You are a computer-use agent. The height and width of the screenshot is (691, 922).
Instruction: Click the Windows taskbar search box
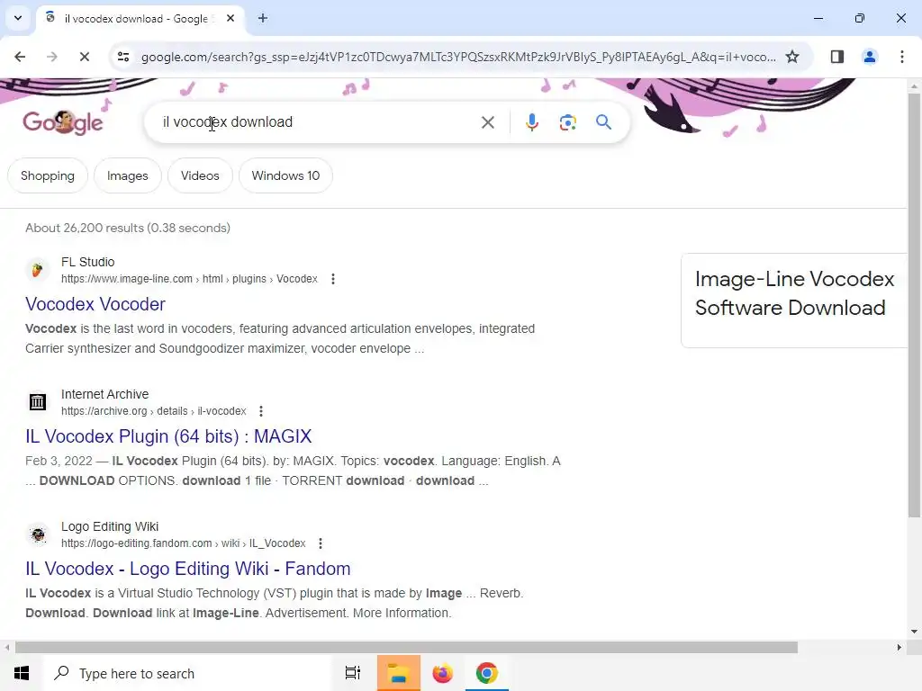tap(188, 673)
